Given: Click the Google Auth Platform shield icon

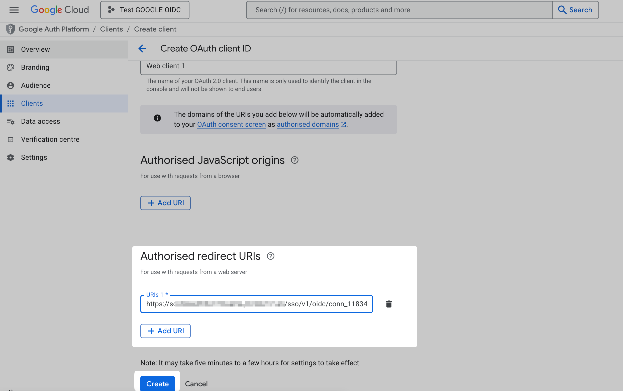Looking at the screenshot, I should click(x=10, y=29).
